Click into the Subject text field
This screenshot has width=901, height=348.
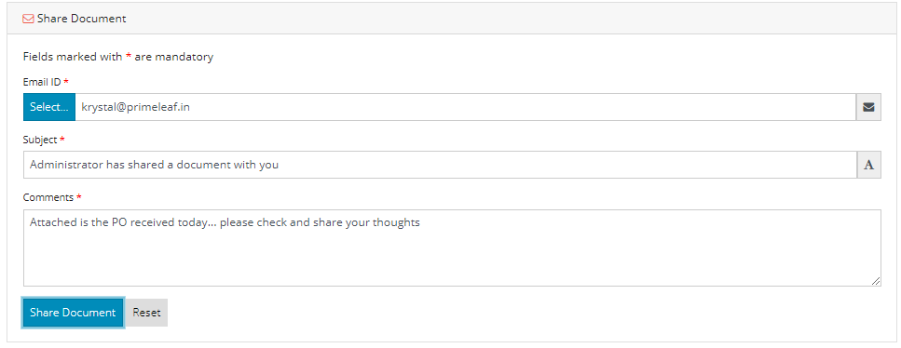pos(440,165)
